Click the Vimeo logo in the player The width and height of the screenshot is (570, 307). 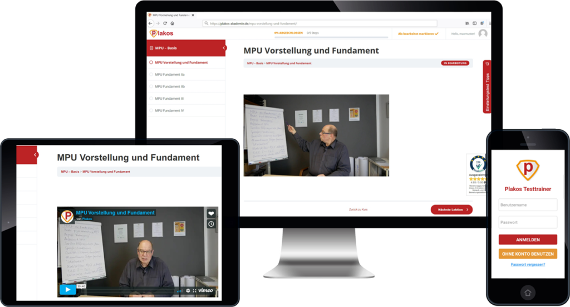click(x=206, y=290)
